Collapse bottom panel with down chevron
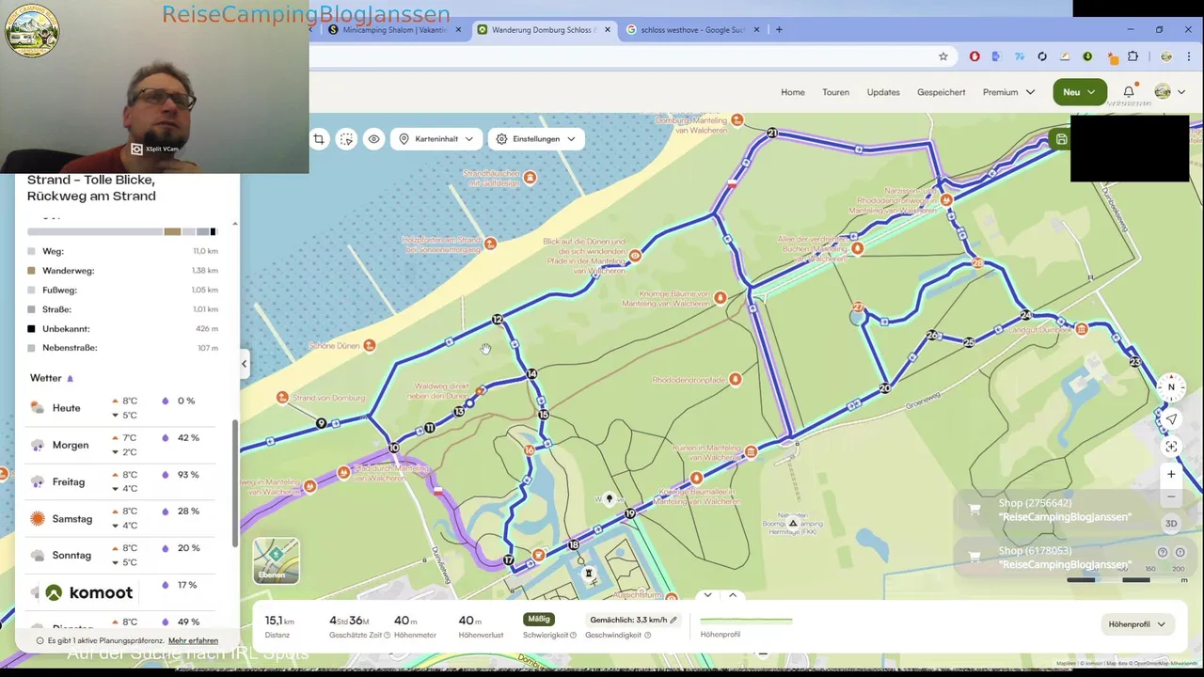Screen dimensions: 1204x677 point(707,595)
